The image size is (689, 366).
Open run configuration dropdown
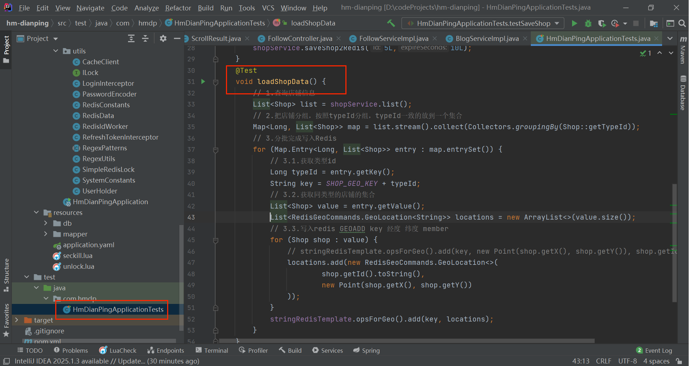click(x=483, y=23)
